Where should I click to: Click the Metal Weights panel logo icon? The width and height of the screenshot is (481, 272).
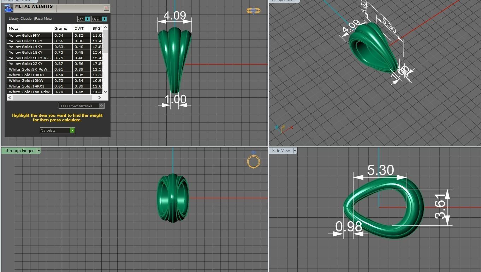pyautogui.click(x=9, y=8)
